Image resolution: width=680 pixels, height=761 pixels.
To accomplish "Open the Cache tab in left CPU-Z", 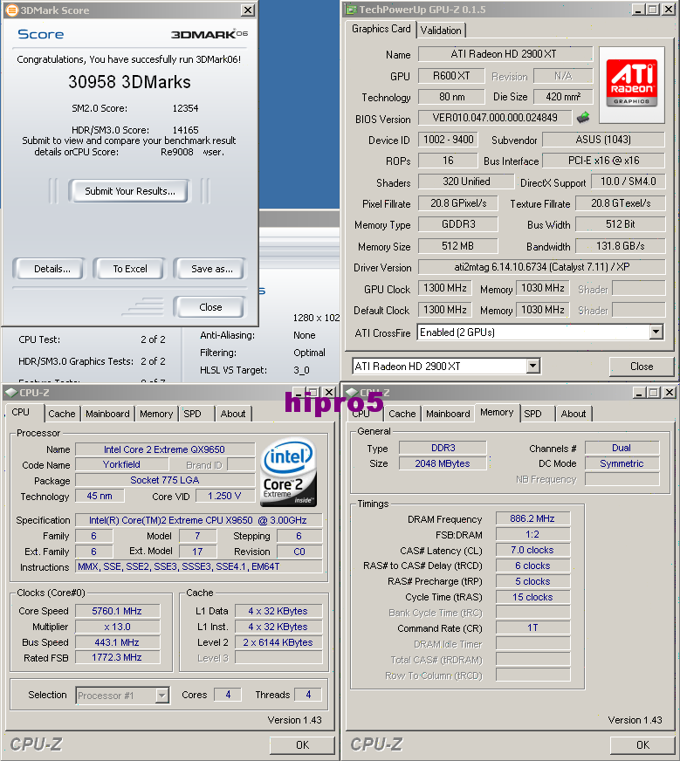I will point(62,414).
